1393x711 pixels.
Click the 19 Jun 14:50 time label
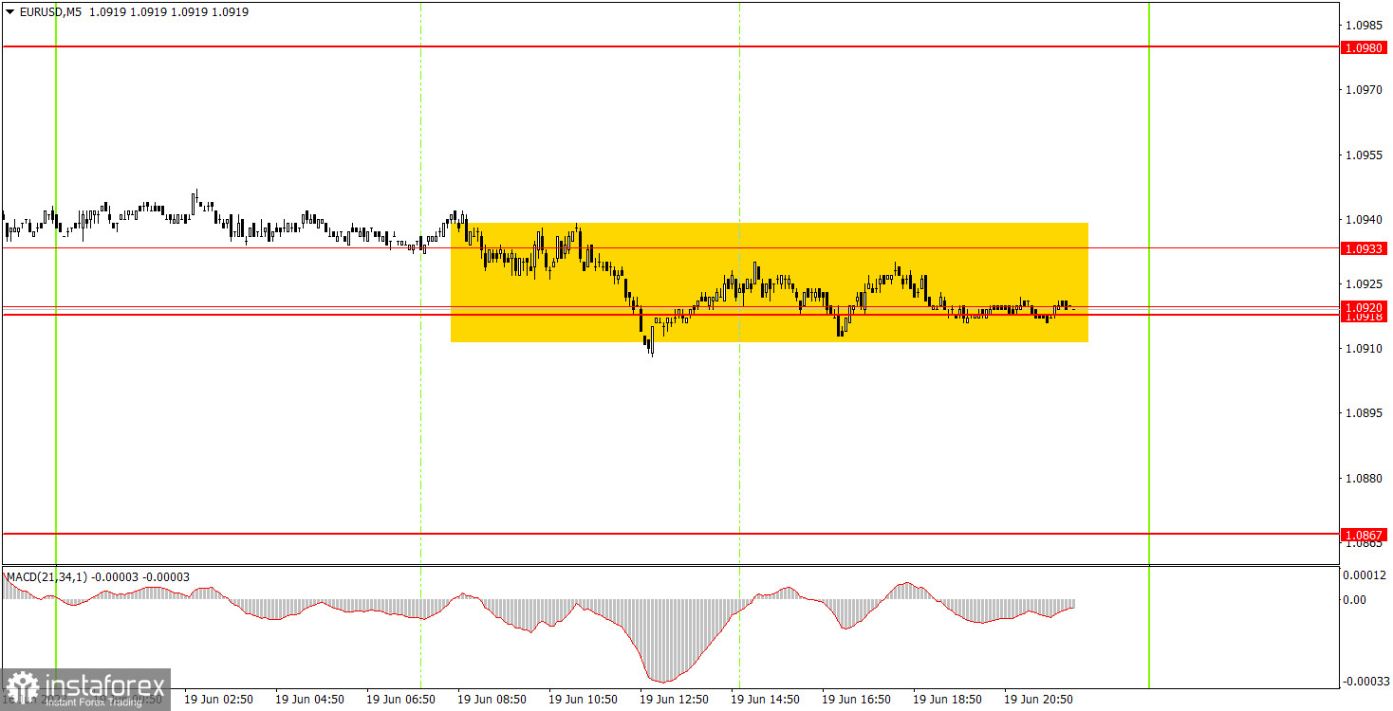pos(764,699)
